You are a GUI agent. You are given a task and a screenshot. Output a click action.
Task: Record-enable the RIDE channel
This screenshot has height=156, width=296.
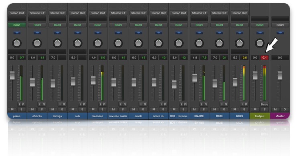226,104
